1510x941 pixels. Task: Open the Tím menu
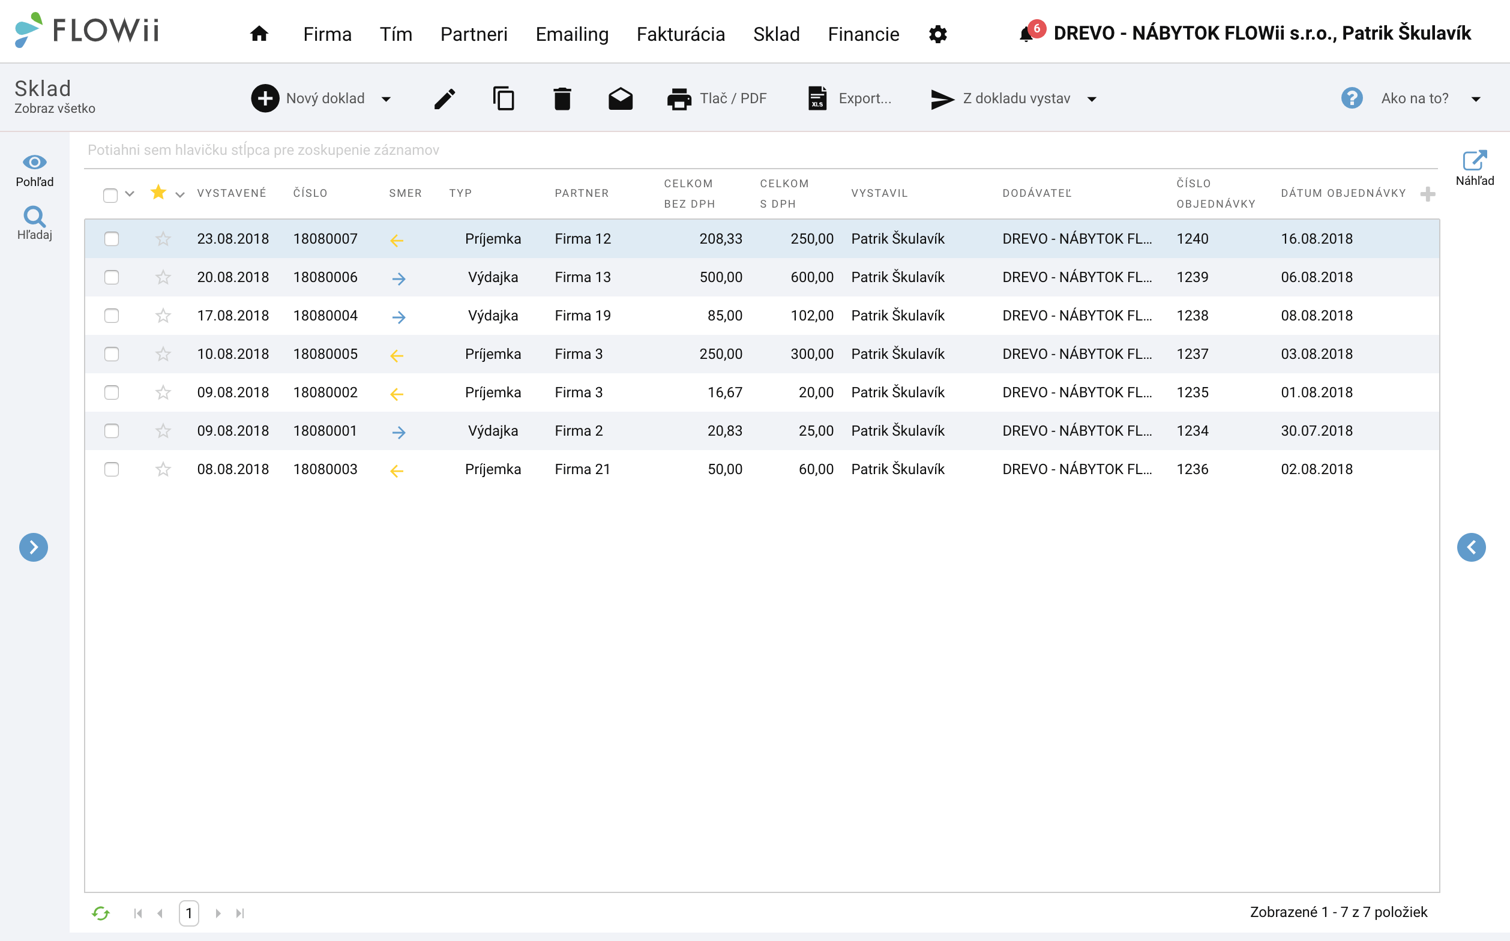[x=396, y=34]
